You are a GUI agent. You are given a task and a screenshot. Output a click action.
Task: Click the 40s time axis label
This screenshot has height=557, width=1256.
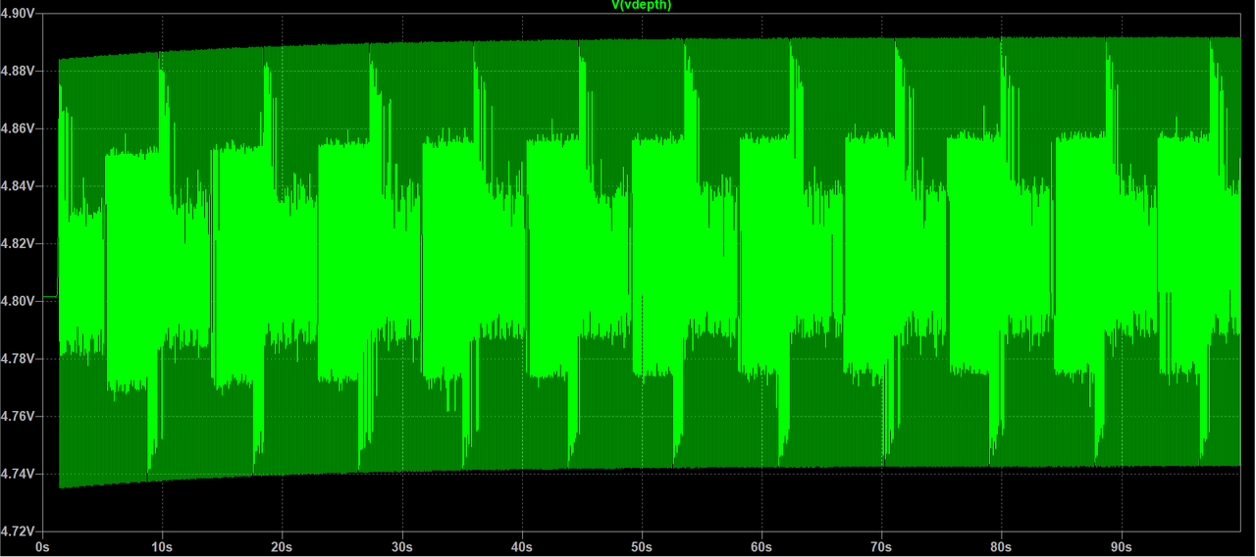click(521, 547)
